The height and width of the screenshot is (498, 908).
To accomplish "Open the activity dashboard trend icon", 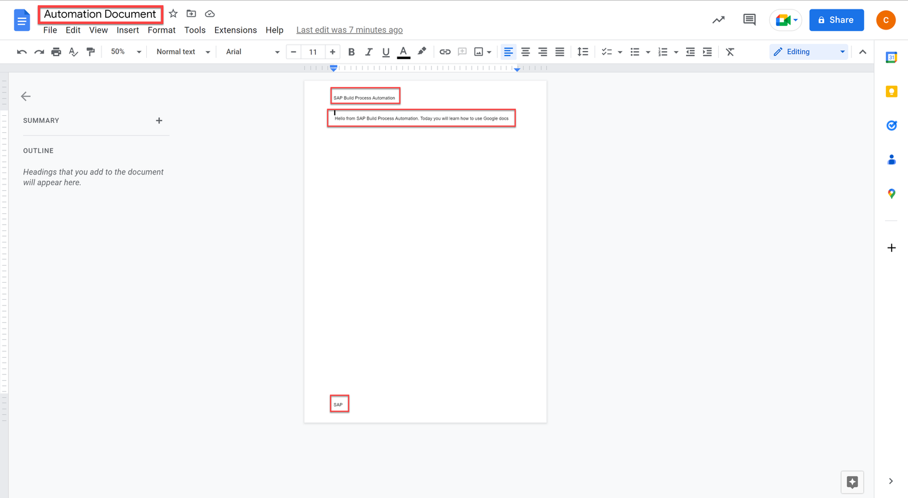I will coord(718,20).
